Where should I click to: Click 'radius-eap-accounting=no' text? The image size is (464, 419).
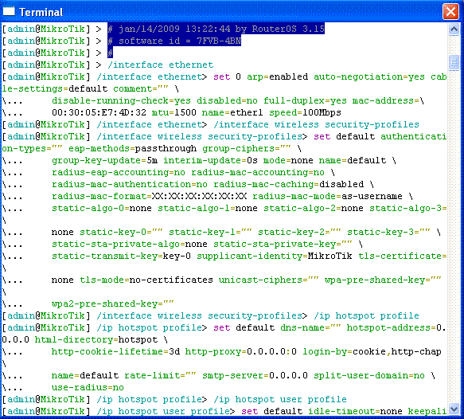tap(119, 172)
